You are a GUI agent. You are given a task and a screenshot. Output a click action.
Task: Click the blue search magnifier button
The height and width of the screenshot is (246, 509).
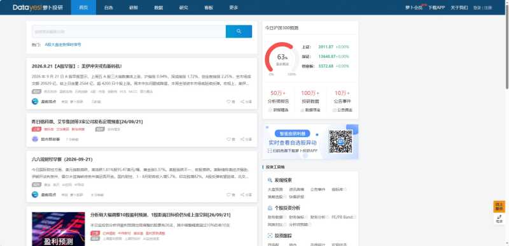239,31
